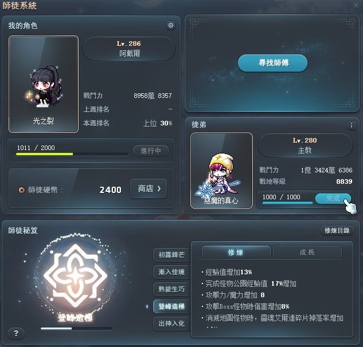Select the 初露鋒芒 stage
Viewport: 363px width, 347px height.
172,255
